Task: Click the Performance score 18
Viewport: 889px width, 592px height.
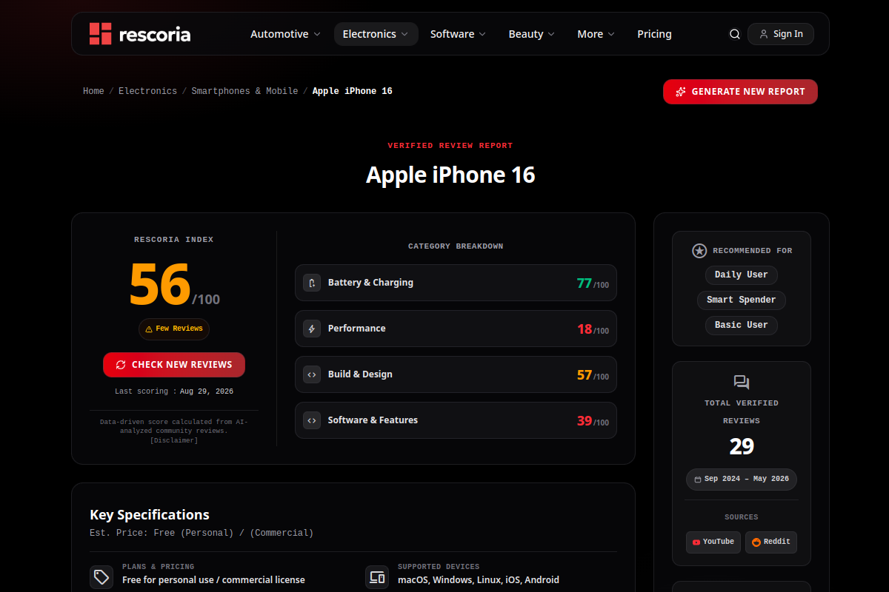Action: tap(585, 329)
